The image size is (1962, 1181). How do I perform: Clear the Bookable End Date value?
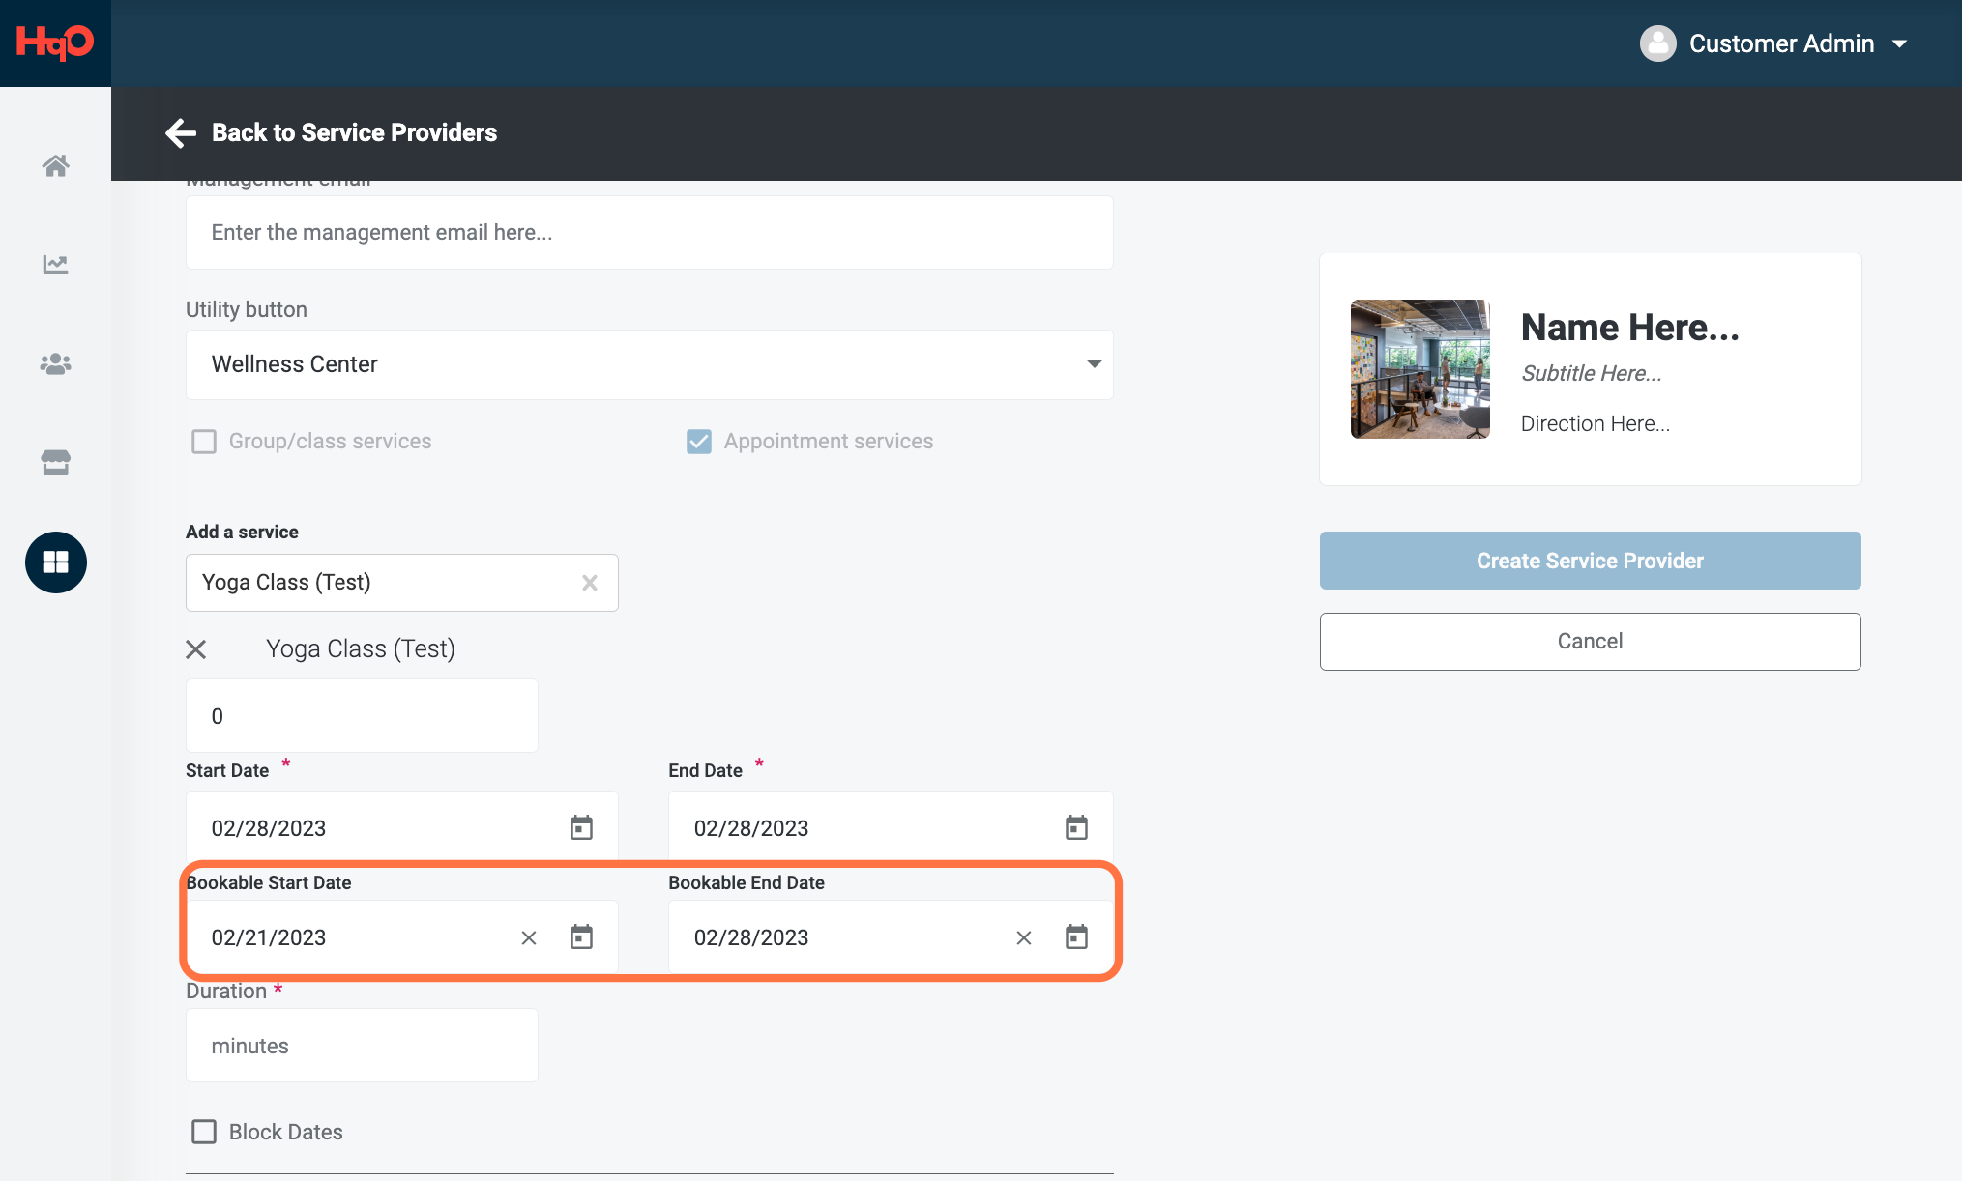[1024, 937]
